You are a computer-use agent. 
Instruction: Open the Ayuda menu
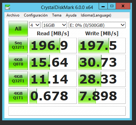[x=71, y=15]
